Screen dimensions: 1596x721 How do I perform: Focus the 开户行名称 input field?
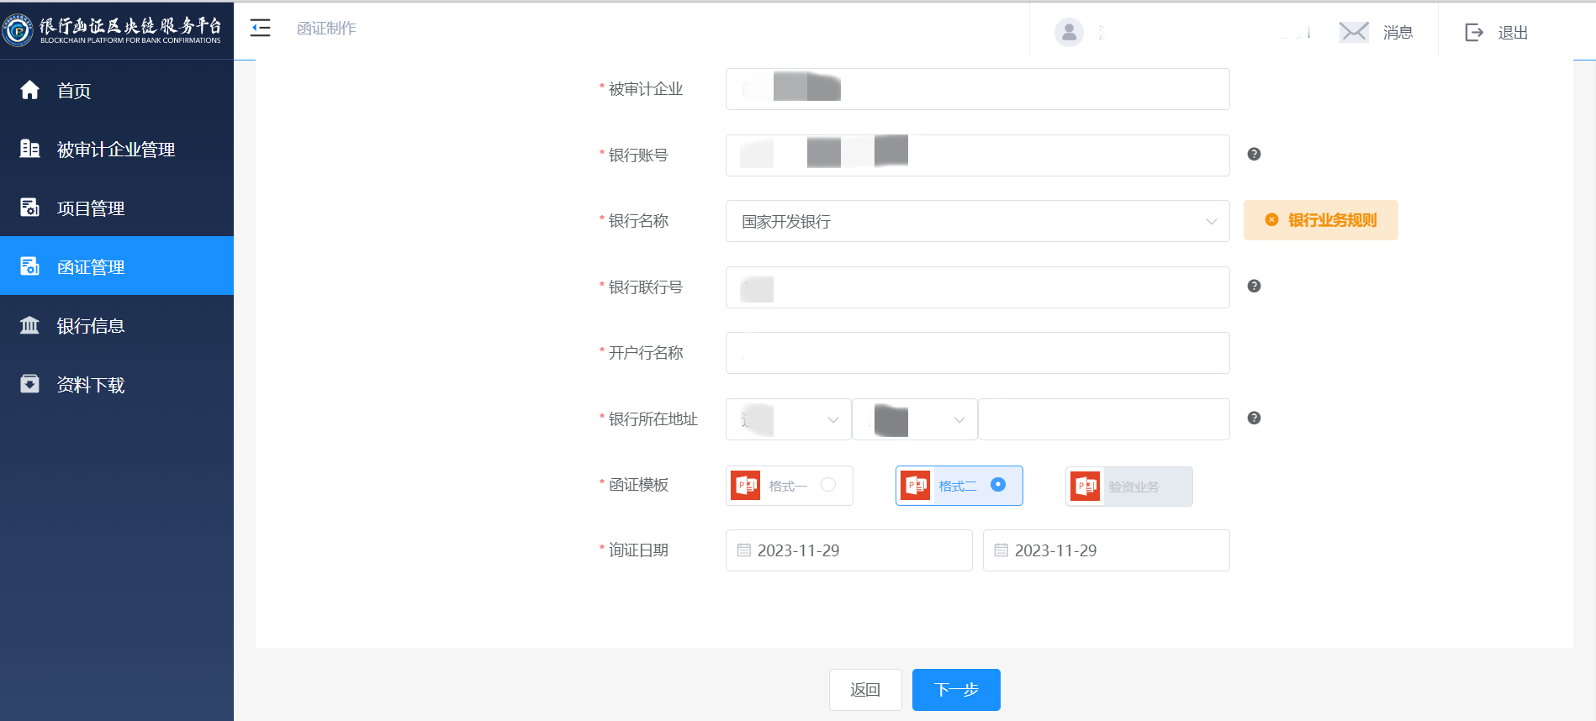[978, 353]
